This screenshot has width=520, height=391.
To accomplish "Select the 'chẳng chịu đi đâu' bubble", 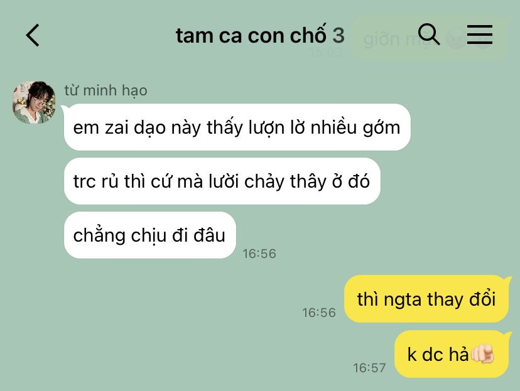I will (x=149, y=235).
